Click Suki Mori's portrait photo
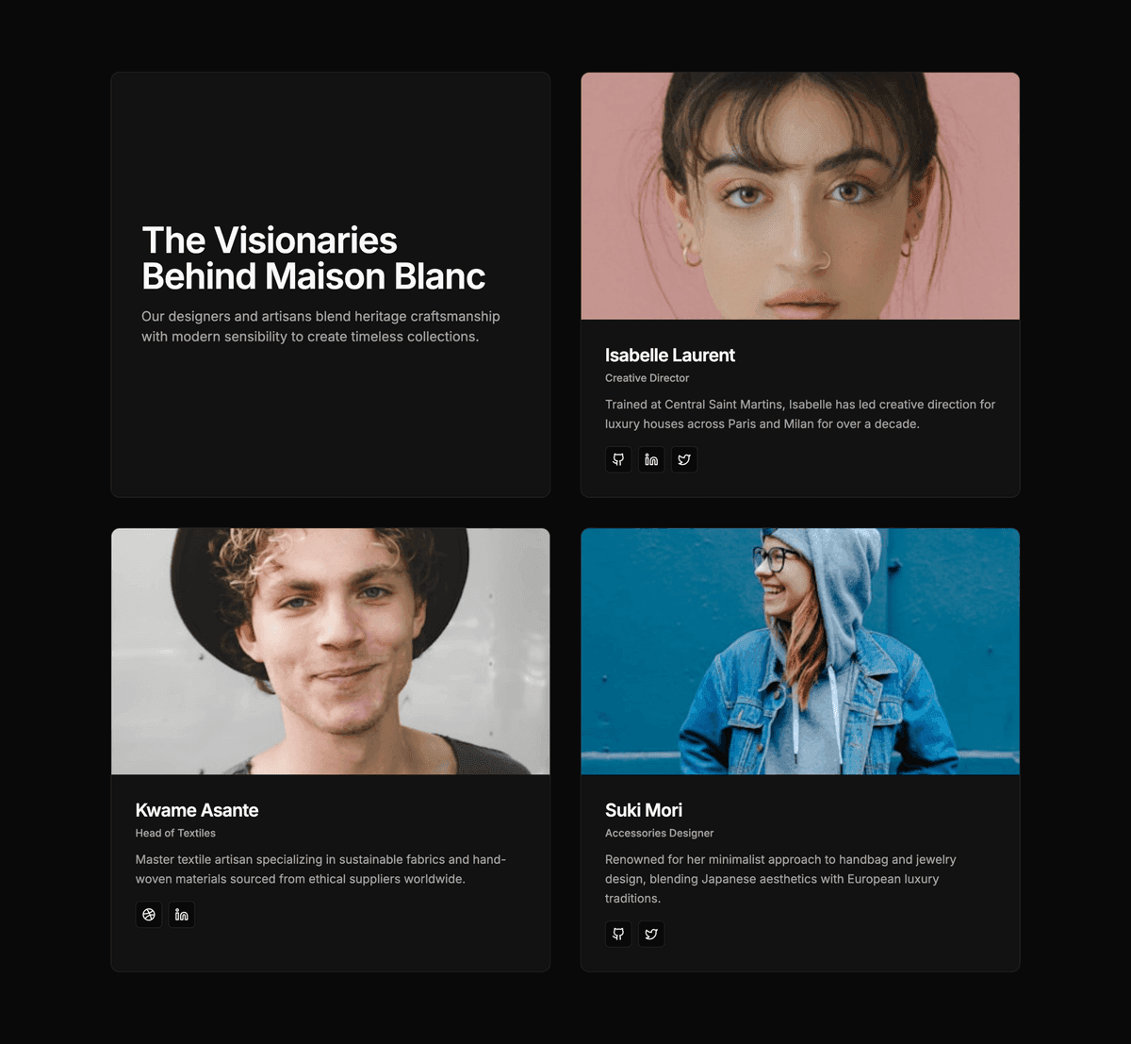Viewport: 1131px width, 1044px height. point(800,652)
